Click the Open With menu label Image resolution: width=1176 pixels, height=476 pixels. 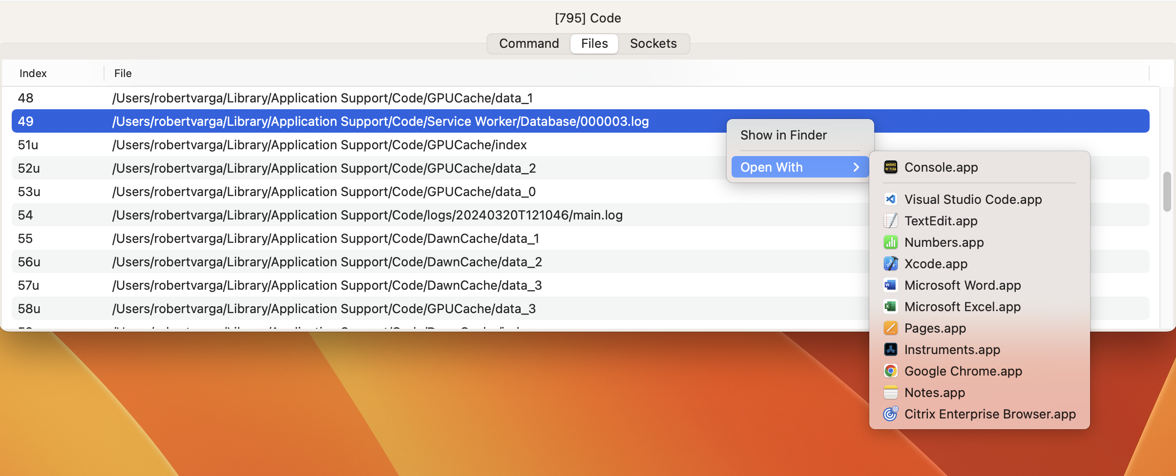tap(771, 167)
